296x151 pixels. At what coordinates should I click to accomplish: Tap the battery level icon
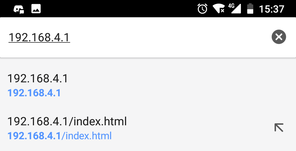pos(250,9)
